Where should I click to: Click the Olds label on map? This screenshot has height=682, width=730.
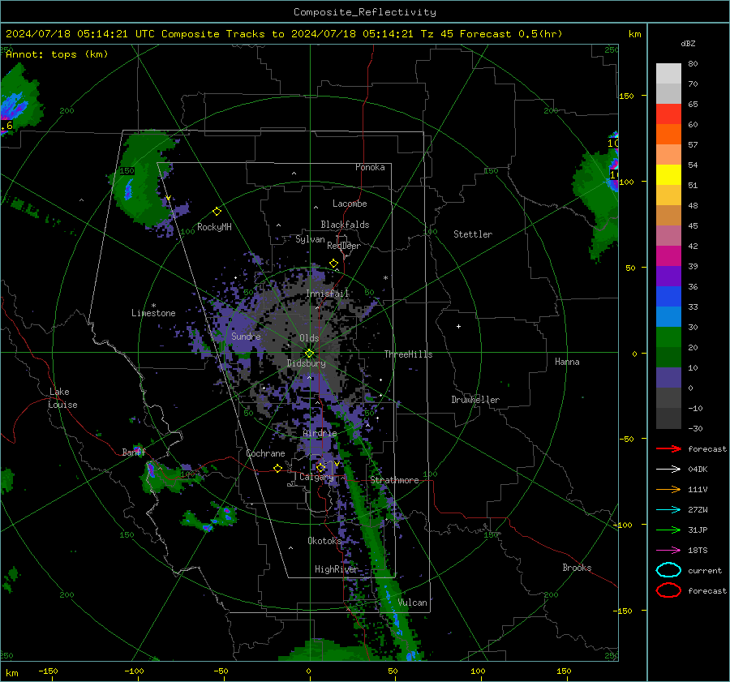309,338
